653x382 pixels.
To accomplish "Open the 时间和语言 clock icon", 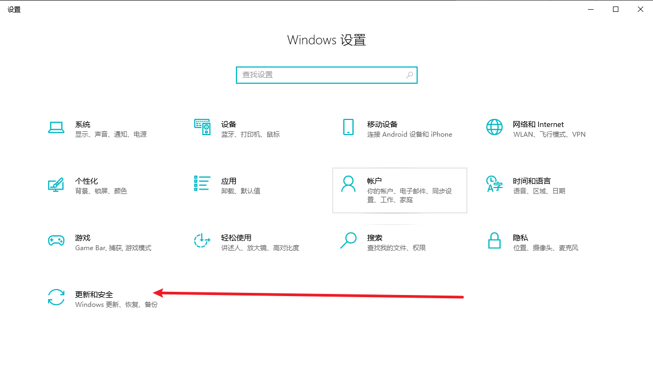I will point(494,184).
